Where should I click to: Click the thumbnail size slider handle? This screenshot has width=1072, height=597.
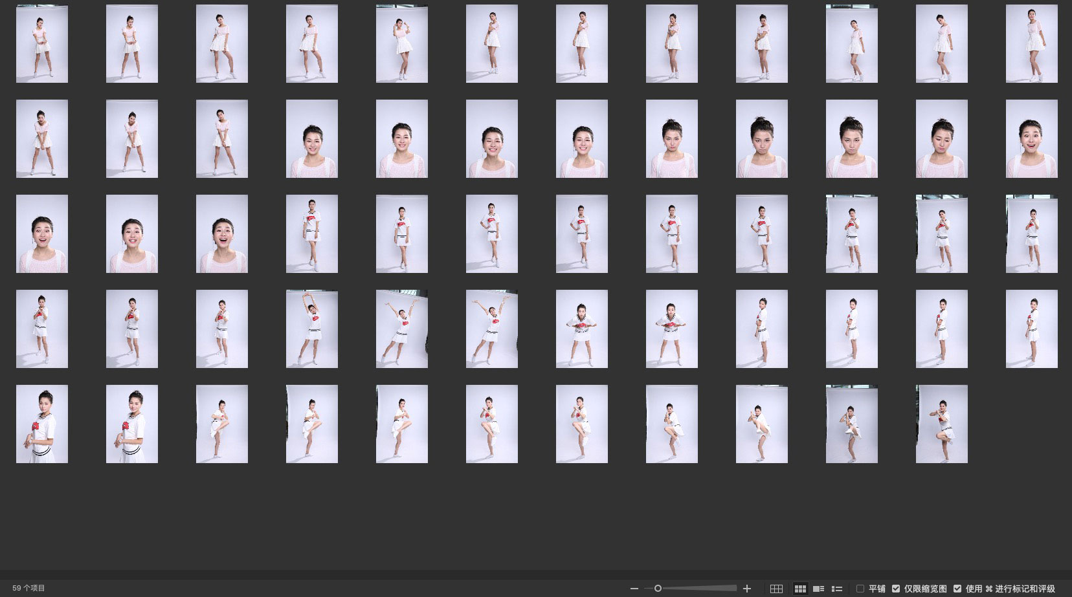click(658, 589)
